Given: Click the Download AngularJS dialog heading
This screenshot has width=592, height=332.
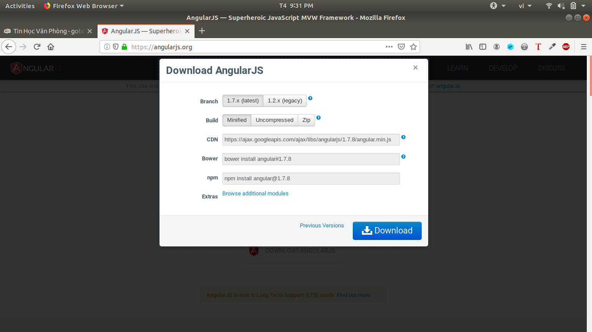Looking at the screenshot, I should tap(215, 70).
